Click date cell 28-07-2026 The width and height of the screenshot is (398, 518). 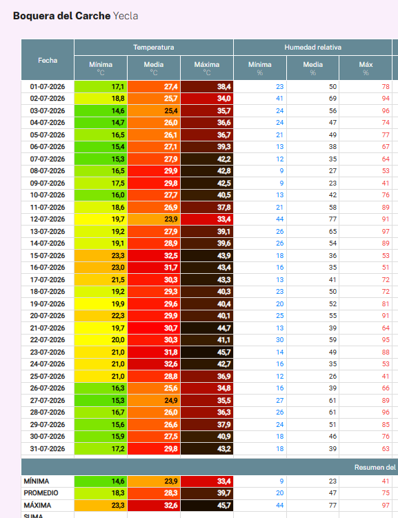(x=48, y=412)
